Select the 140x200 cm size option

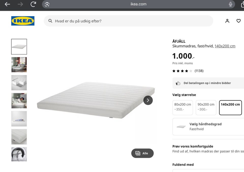click(x=230, y=108)
